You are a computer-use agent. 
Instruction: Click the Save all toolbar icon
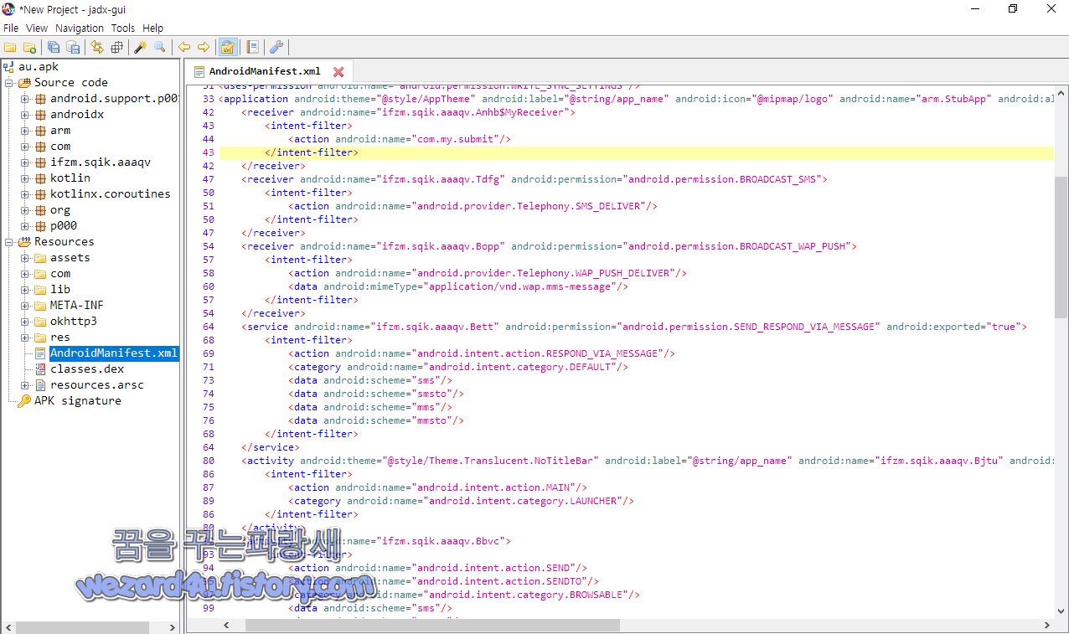click(54, 47)
